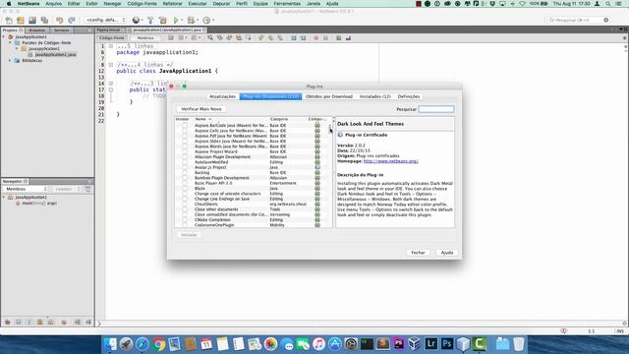Check the install box for AutoSaveModified

185,162
